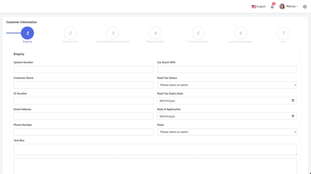Click the Customer Information heading
This screenshot has width=311, height=174.
pyautogui.click(x=21, y=22)
